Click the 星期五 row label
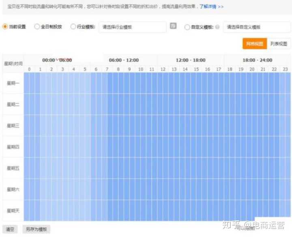 click(x=13, y=168)
